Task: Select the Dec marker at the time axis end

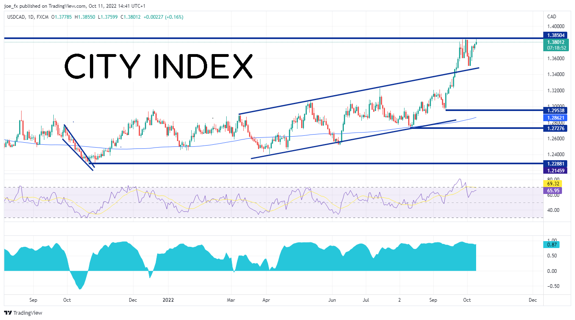Action: pyautogui.click(x=532, y=300)
